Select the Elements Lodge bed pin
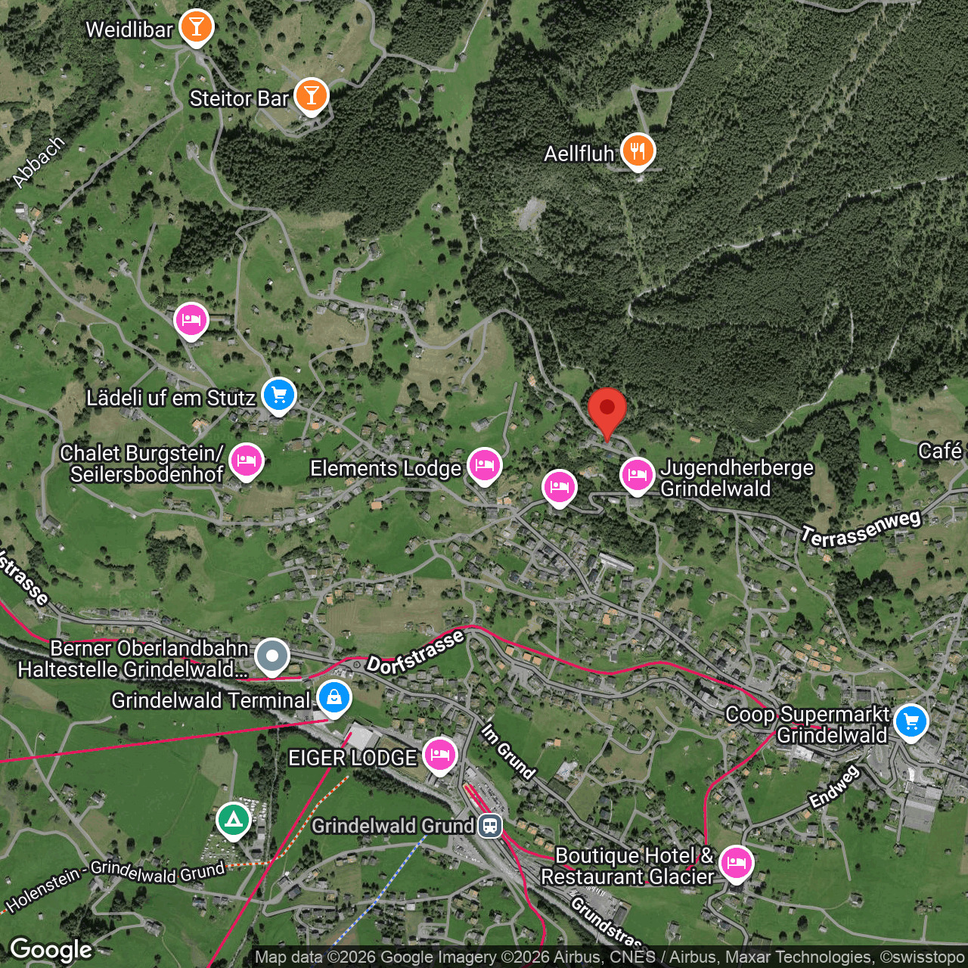 point(485,465)
